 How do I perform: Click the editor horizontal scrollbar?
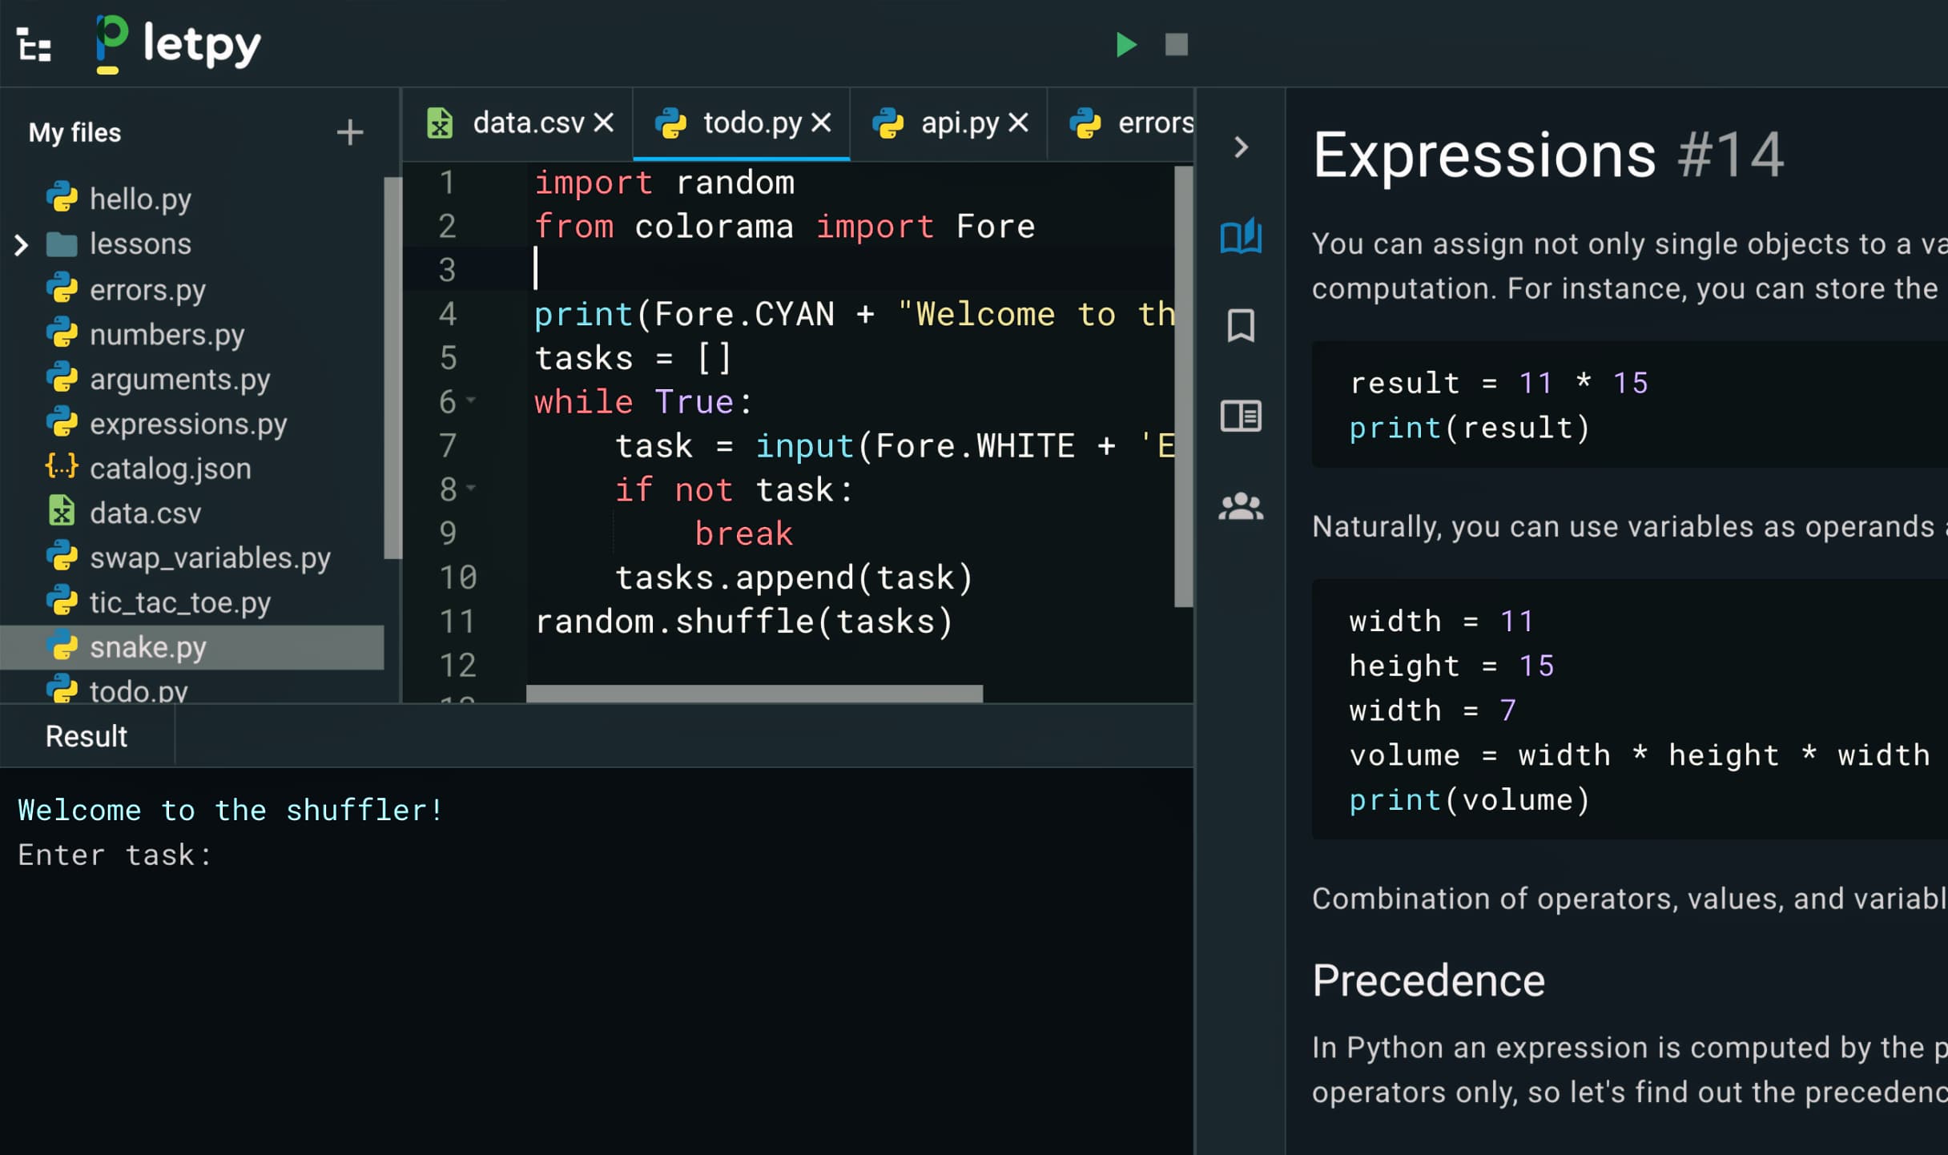click(753, 694)
